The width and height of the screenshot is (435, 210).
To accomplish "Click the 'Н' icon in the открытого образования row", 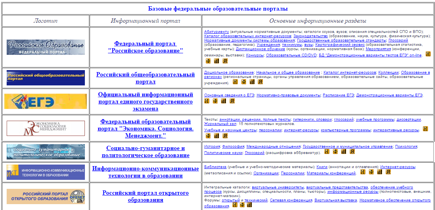I will click(235, 205).
